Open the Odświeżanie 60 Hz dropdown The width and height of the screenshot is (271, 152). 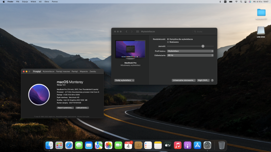coord(190,55)
